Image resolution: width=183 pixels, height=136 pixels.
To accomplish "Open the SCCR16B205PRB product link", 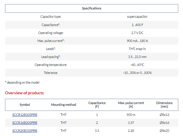I will click(25, 123).
